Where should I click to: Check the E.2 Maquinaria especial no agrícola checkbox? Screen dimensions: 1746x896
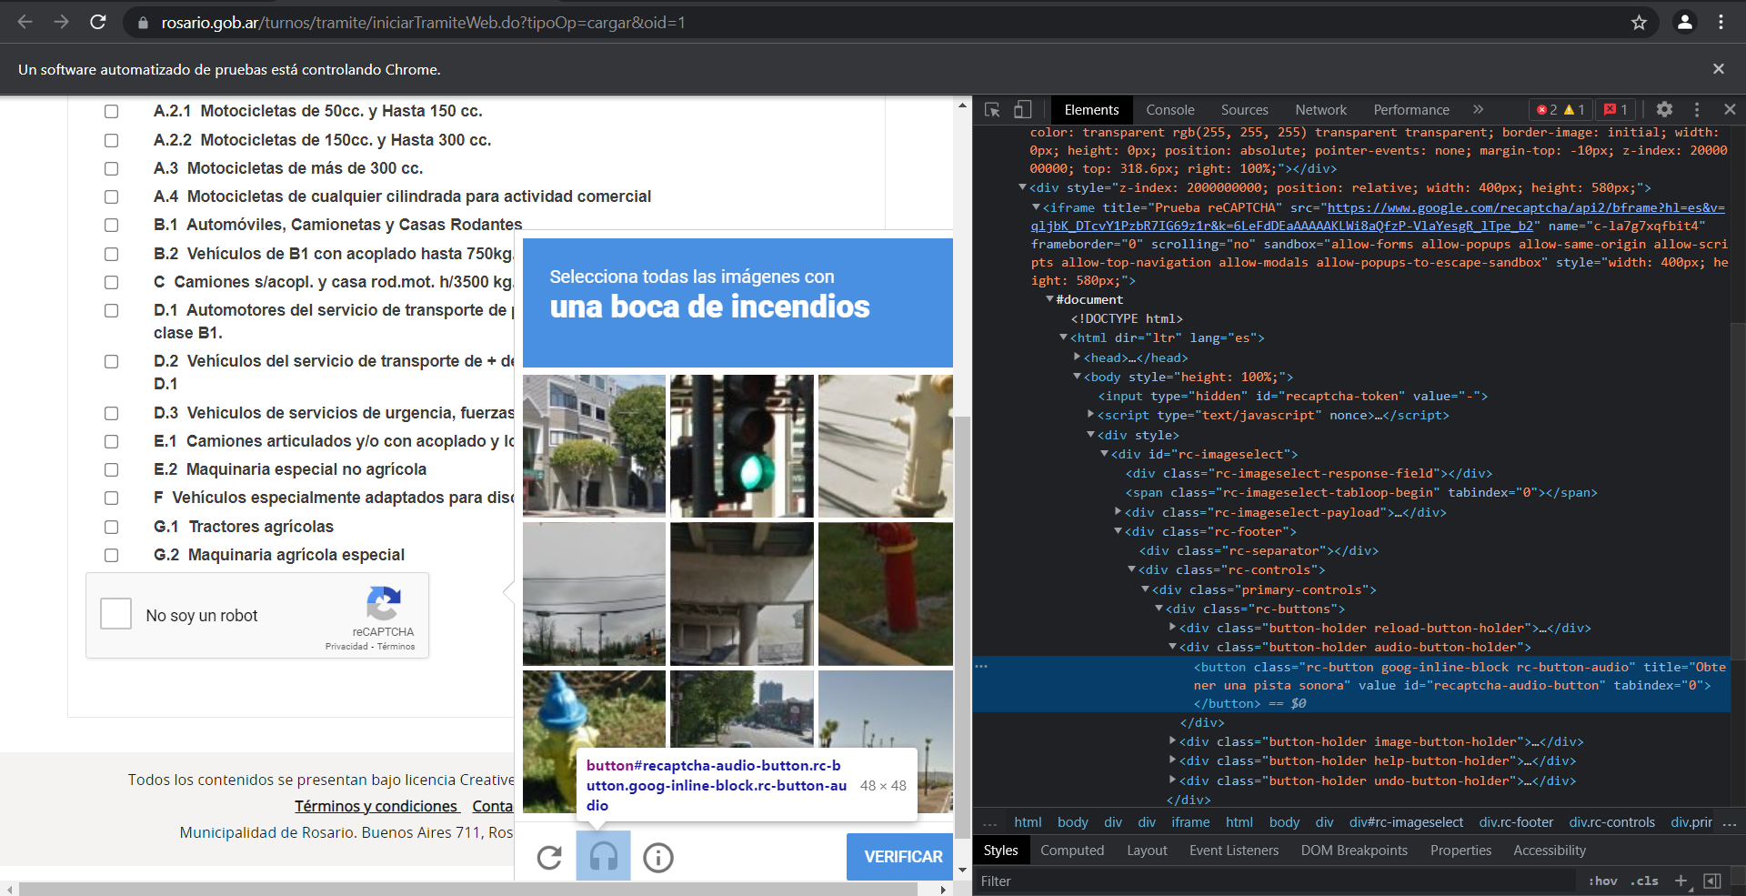pos(112,469)
